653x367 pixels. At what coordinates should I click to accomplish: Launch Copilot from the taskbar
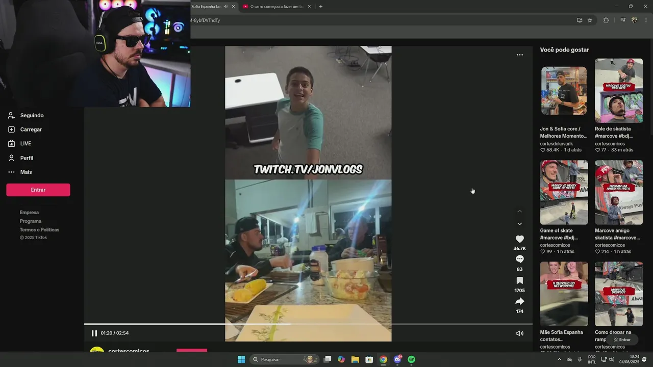pyautogui.click(x=341, y=359)
